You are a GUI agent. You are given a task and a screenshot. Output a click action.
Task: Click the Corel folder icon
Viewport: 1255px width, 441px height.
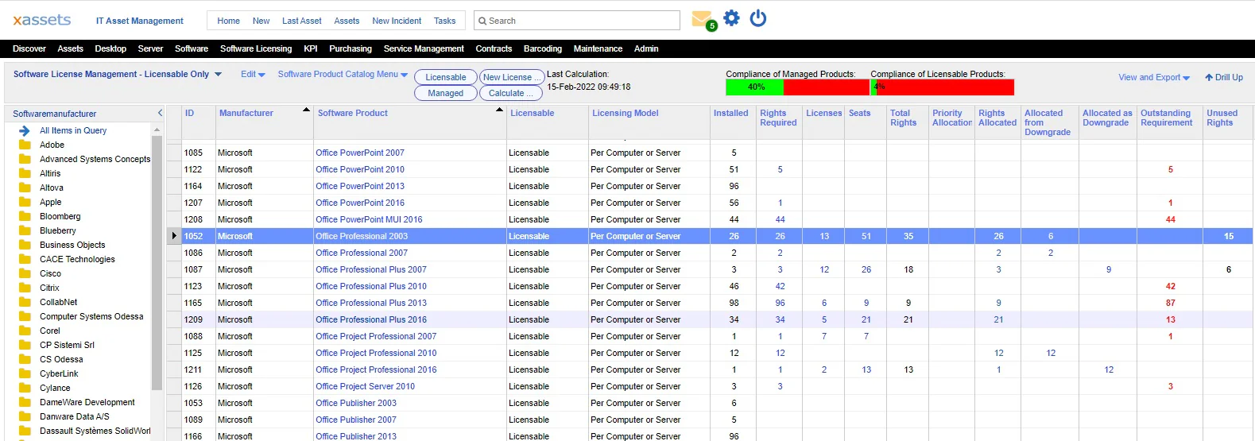(x=25, y=331)
